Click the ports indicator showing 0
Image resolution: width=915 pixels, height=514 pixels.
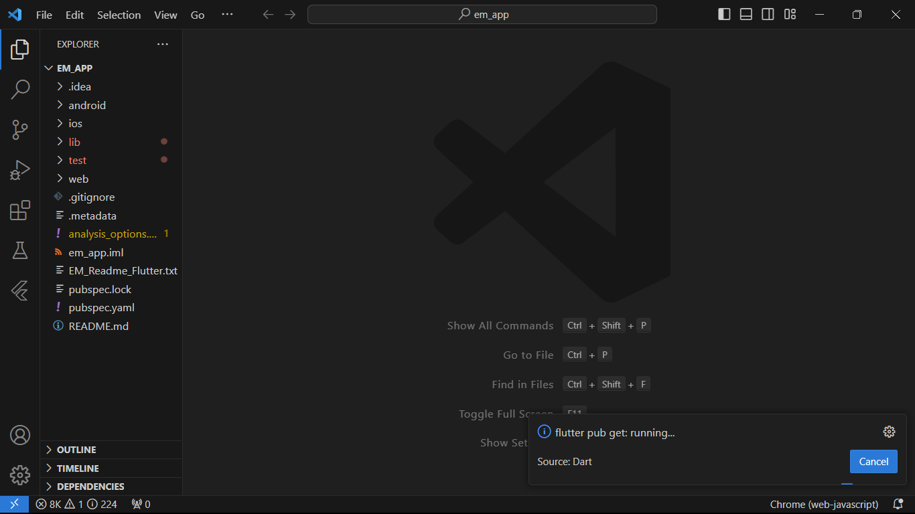(x=141, y=504)
